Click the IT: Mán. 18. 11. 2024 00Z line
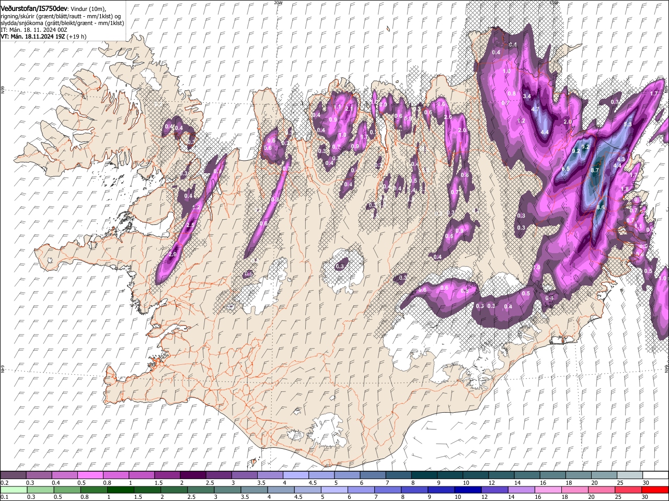 [34, 30]
